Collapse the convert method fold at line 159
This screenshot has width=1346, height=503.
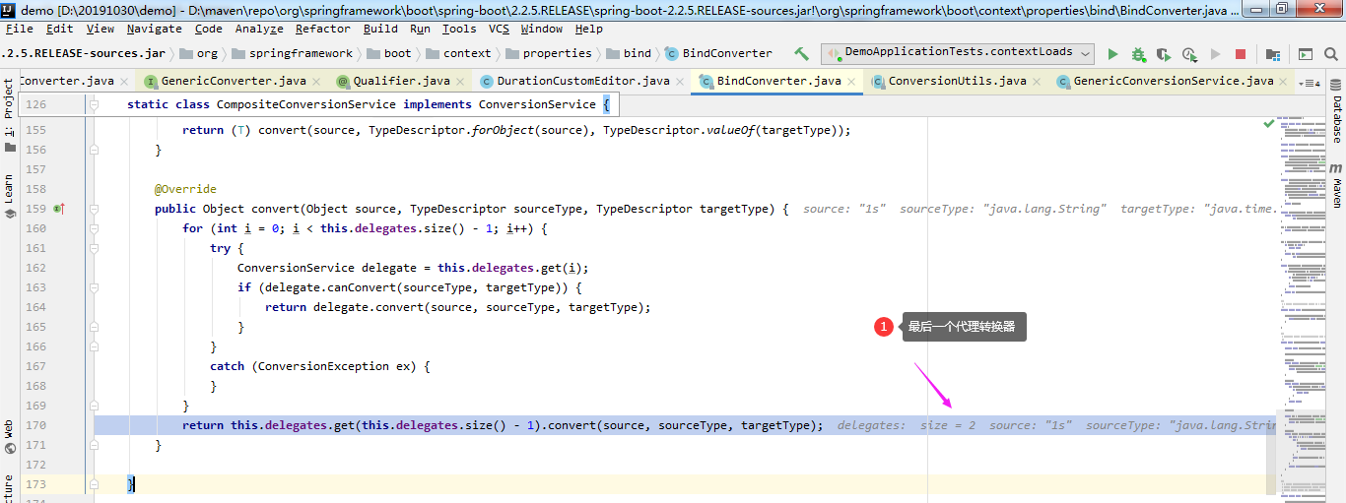point(95,209)
